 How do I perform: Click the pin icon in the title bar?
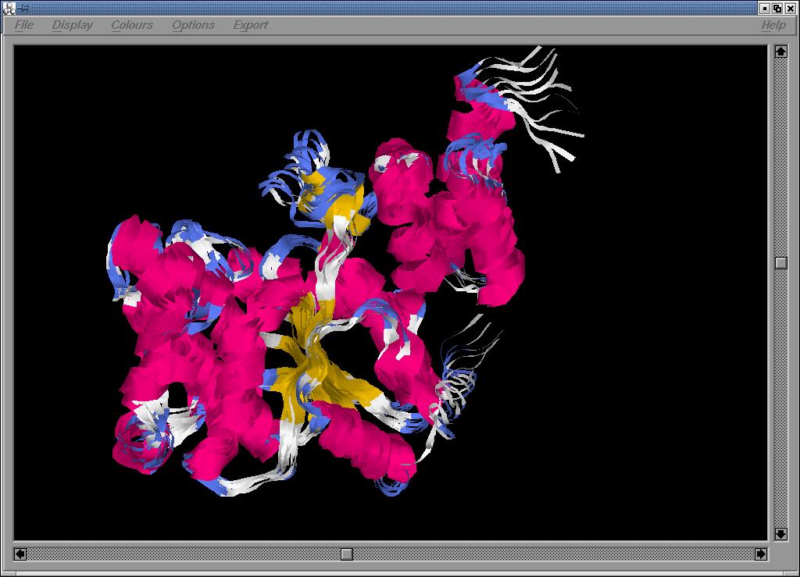tap(23, 8)
